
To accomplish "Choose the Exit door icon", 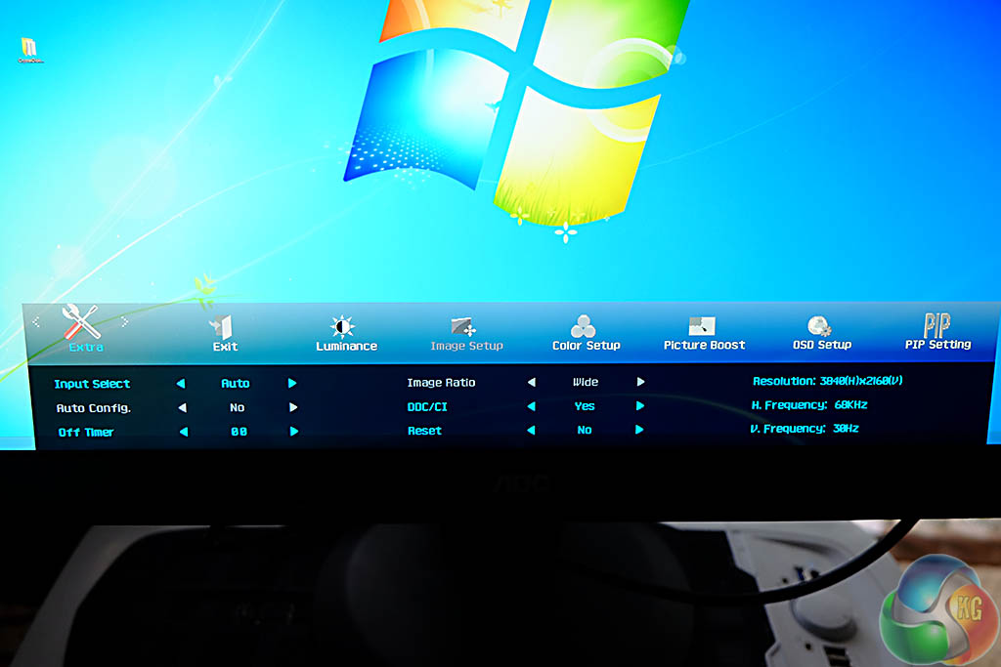I will pos(222,326).
